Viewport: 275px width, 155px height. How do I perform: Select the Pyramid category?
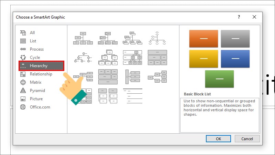(37, 91)
